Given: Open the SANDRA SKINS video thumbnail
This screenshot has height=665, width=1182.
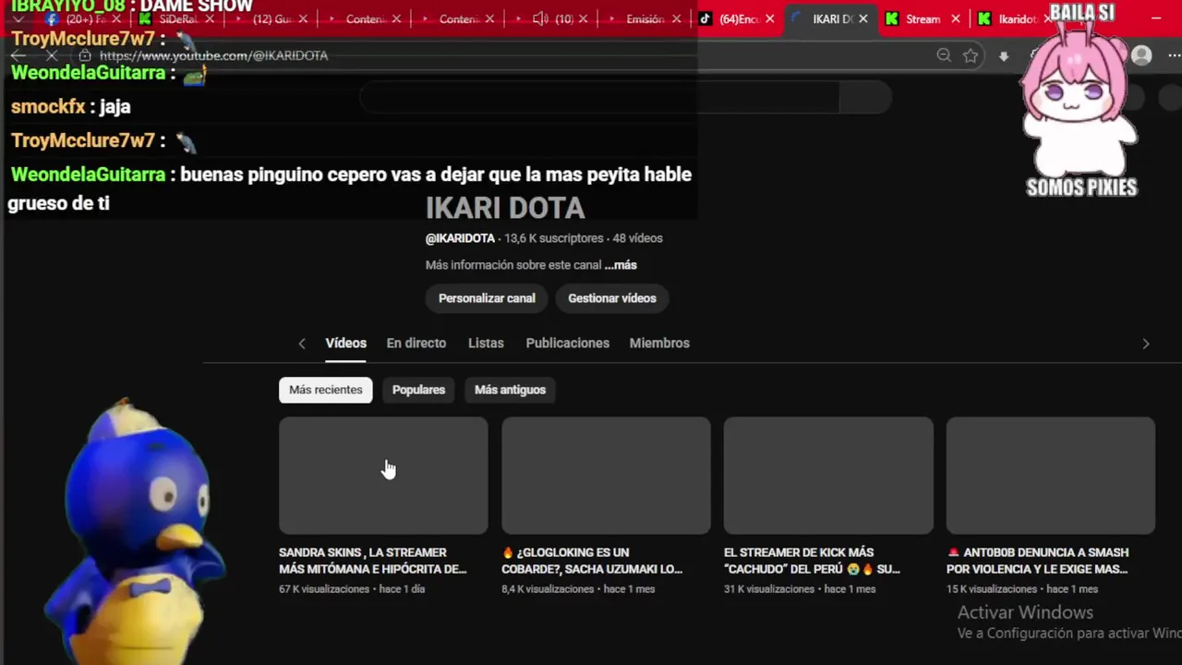Looking at the screenshot, I should (383, 475).
